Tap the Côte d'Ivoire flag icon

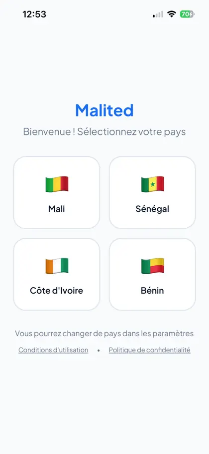click(57, 266)
